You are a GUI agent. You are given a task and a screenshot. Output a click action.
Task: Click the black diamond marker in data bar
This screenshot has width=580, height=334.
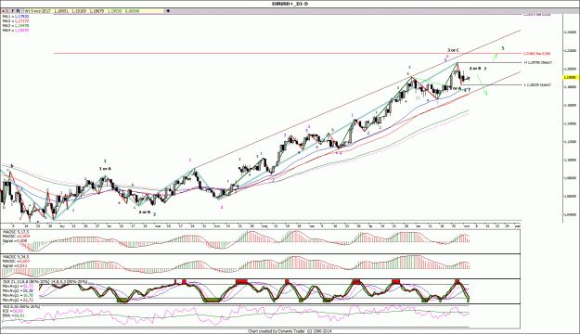168,11
